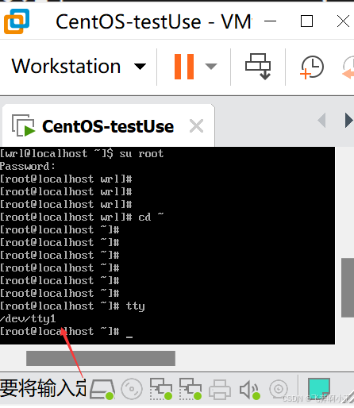The width and height of the screenshot is (354, 408).
Task: Click the '/dev/tty1' output line
Action: coord(28,318)
